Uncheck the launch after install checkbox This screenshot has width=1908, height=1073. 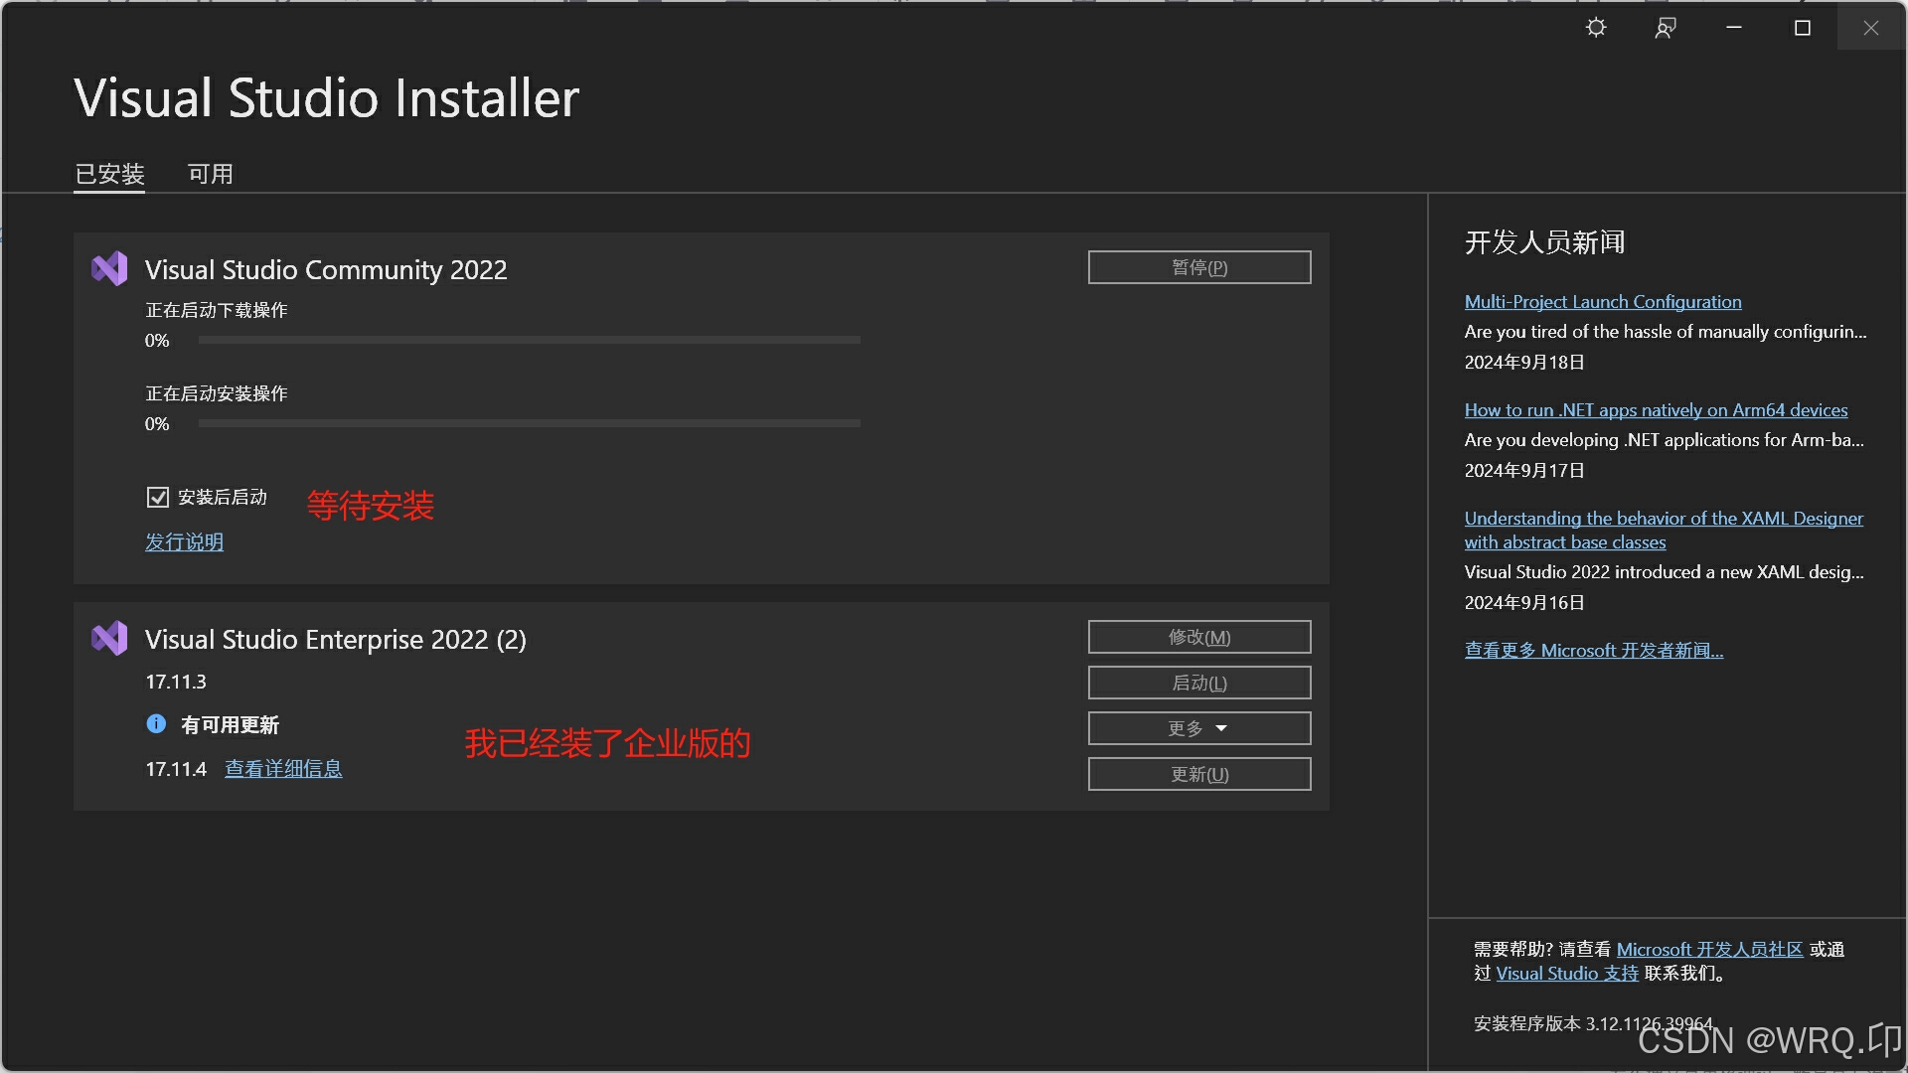(x=158, y=497)
